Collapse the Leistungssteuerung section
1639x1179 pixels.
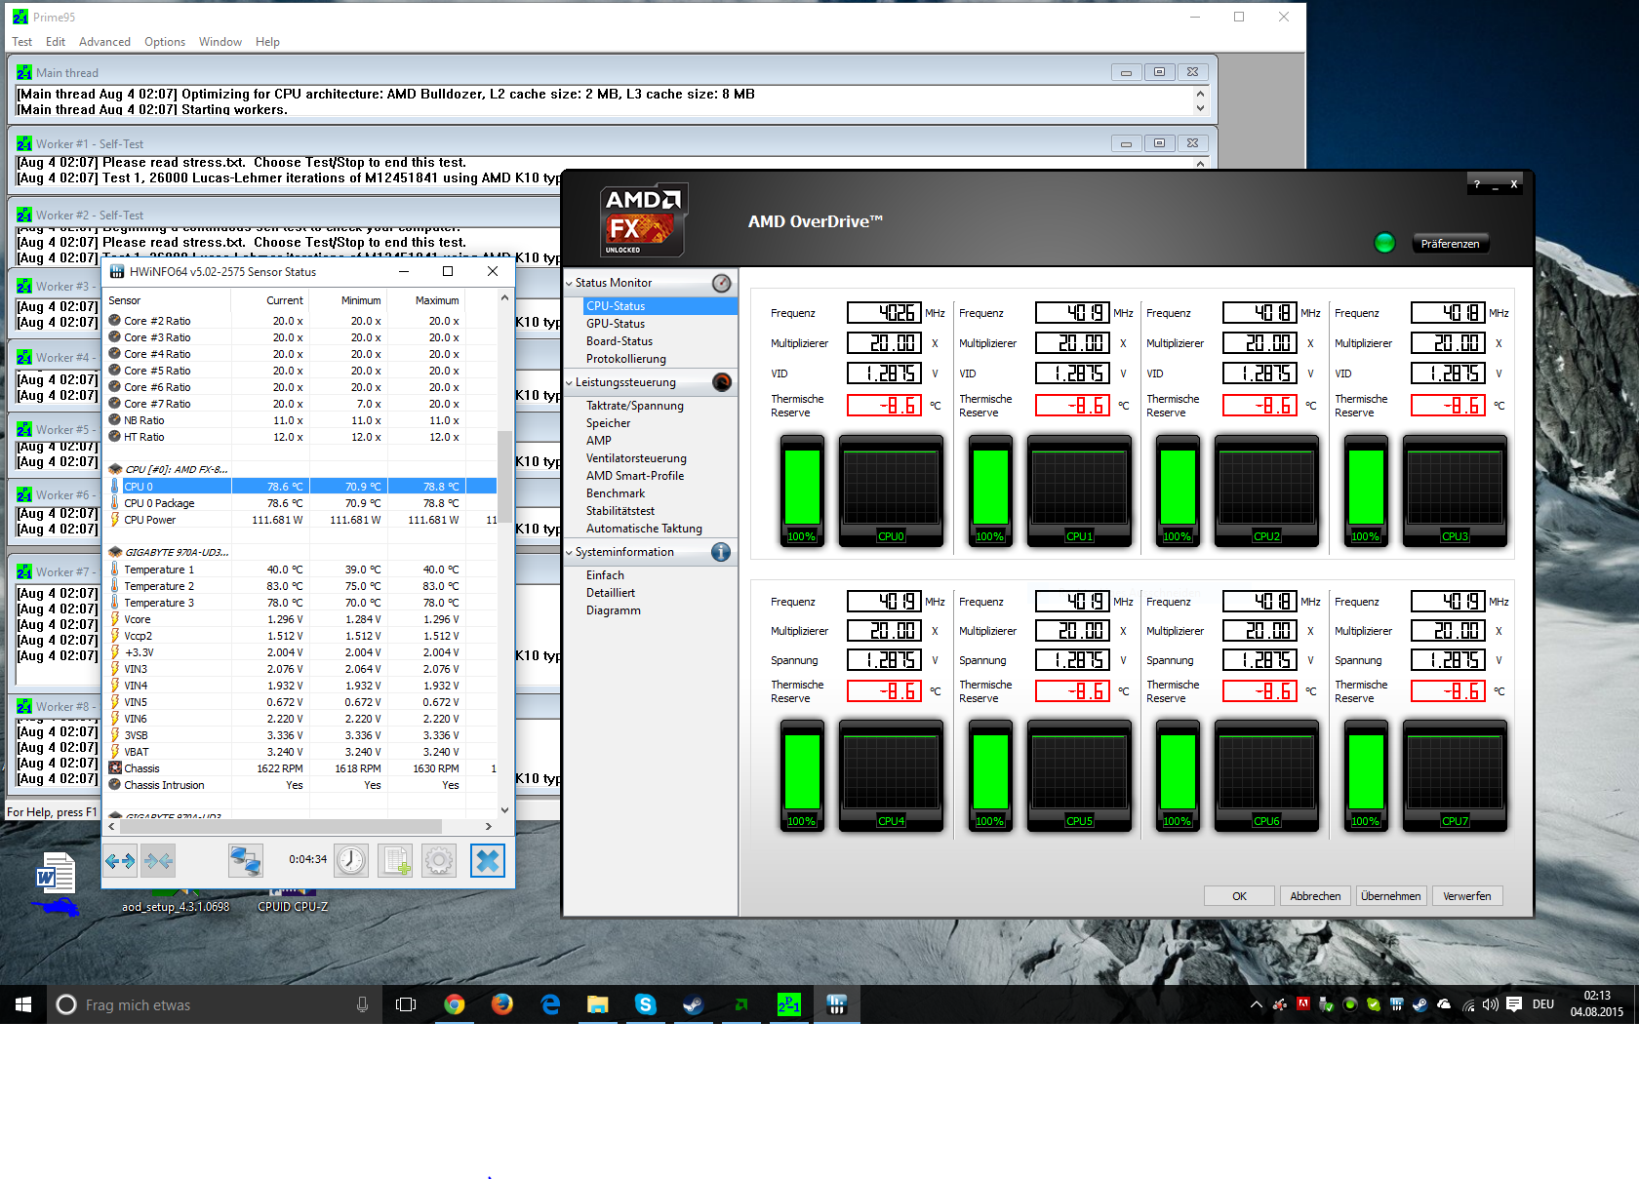pos(569,382)
